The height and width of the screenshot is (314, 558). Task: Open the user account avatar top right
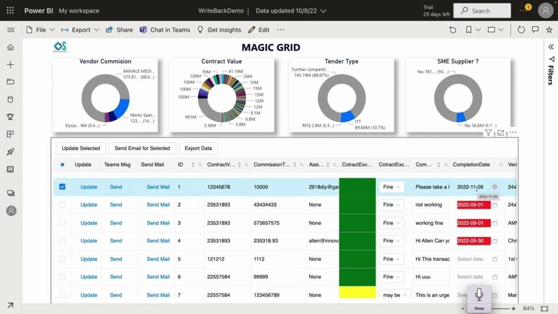tap(545, 10)
